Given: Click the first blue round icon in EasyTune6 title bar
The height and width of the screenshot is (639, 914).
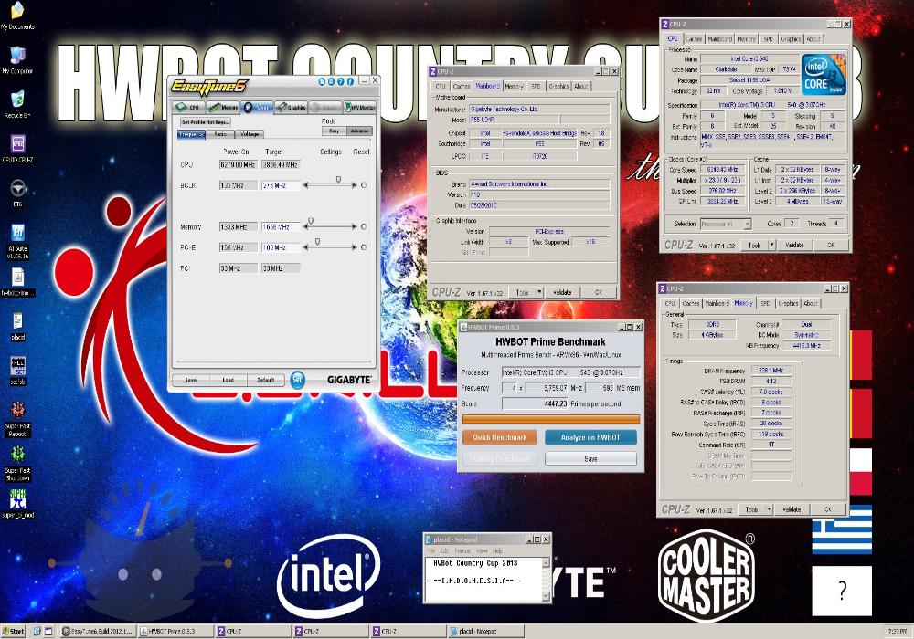Looking at the screenshot, I should coord(322,81).
